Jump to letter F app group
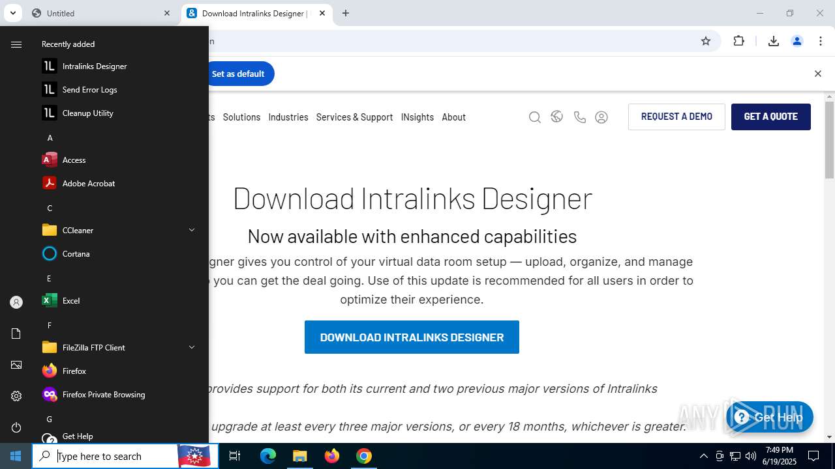The height and width of the screenshot is (469, 835). tap(49, 325)
